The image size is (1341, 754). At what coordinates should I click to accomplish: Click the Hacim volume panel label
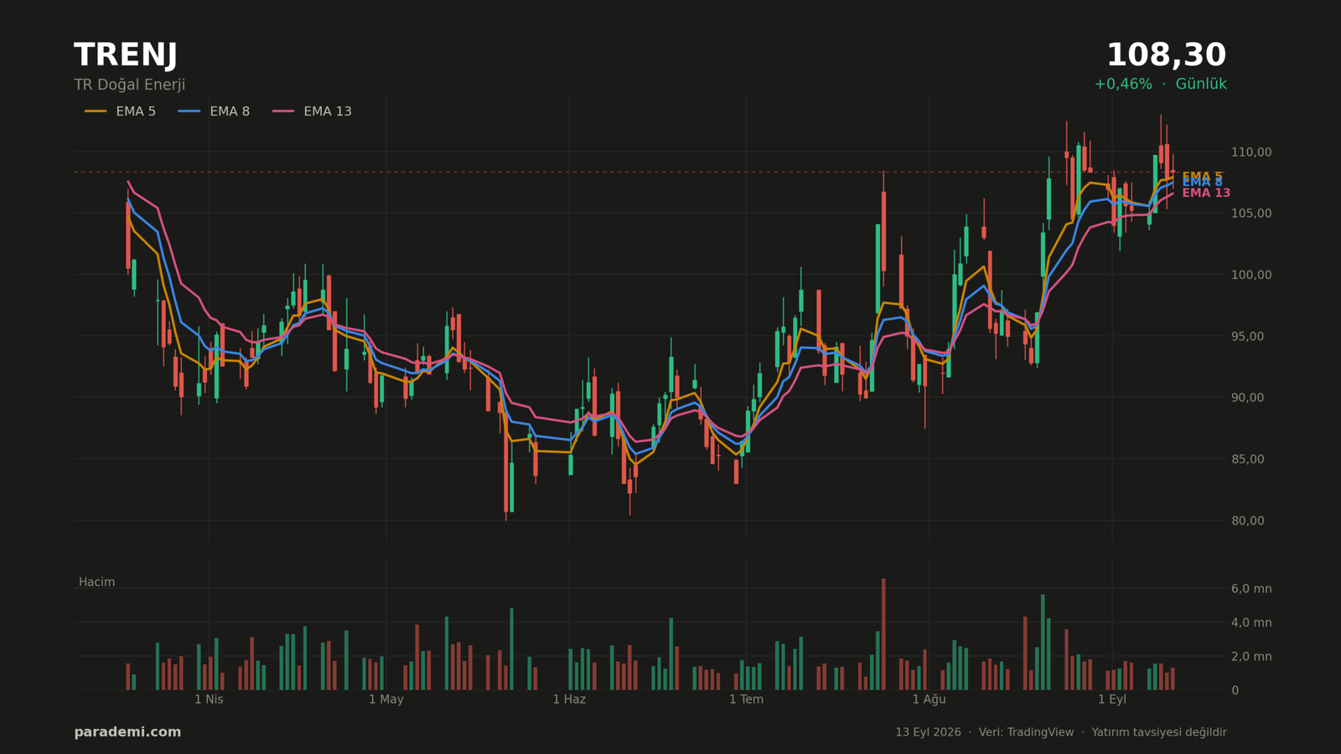[x=96, y=582]
